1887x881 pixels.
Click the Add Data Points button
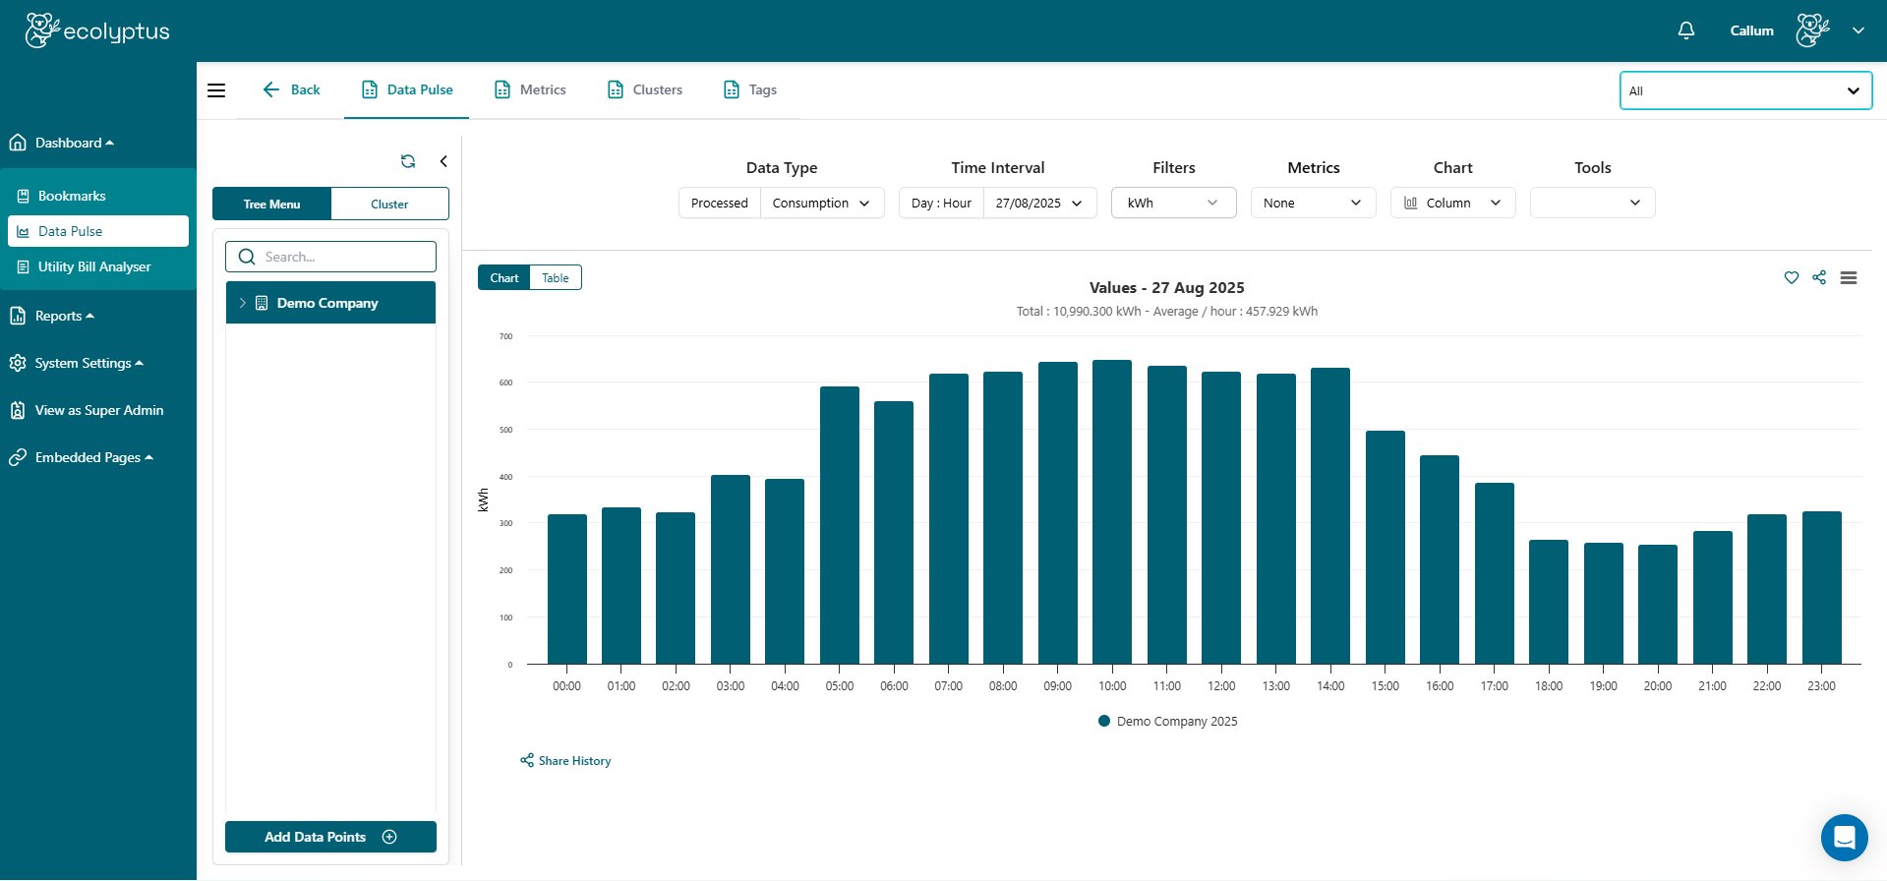pyautogui.click(x=330, y=837)
